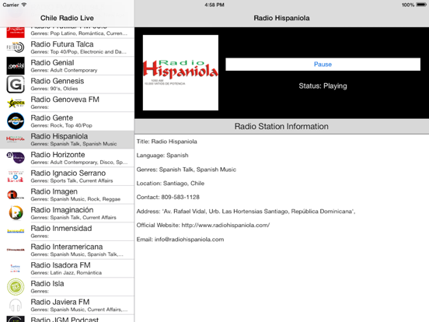Open Radio Javiera FM station
429x322 pixels.
[x=67, y=305]
